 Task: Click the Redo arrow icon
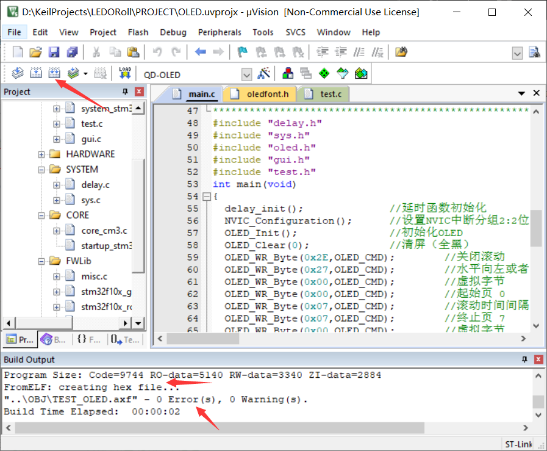pos(176,52)
